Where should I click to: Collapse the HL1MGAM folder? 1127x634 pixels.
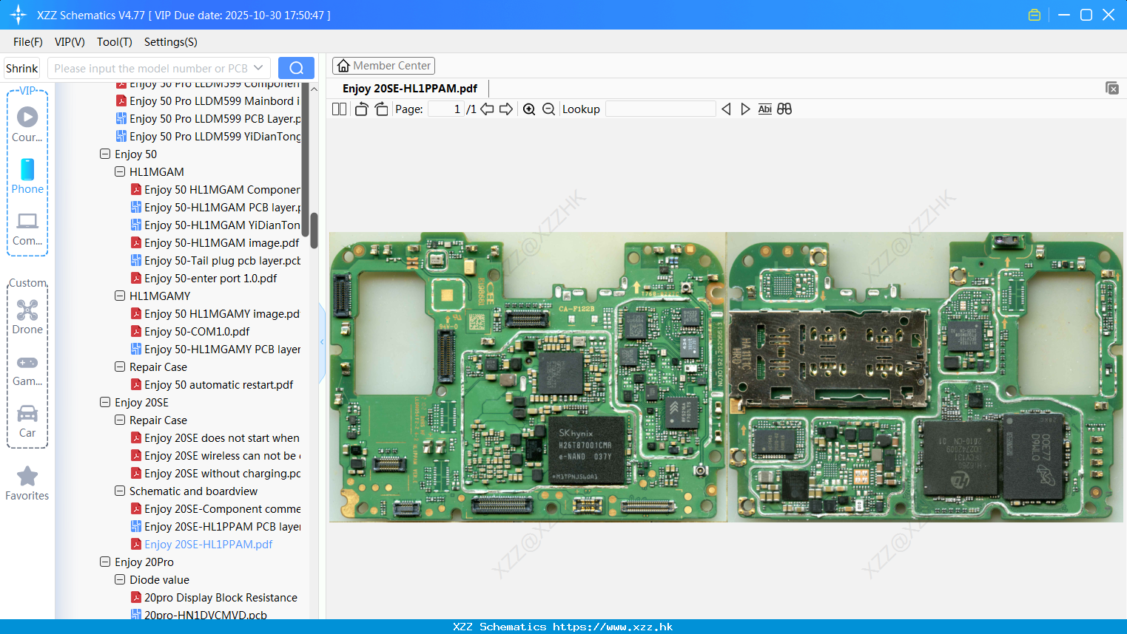120,172
